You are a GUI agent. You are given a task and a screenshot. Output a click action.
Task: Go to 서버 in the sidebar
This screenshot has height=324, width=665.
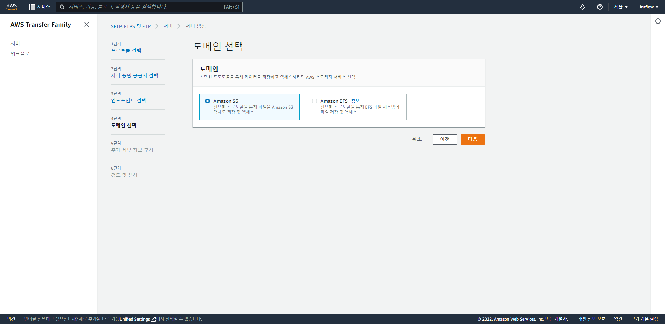tap(15, 43)
